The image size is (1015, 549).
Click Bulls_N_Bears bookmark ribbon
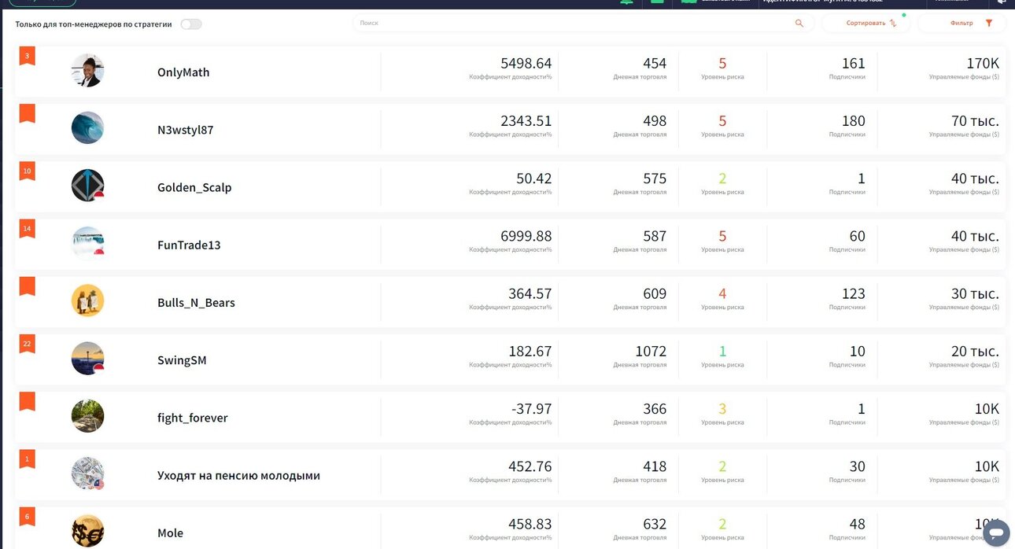point(28,286)
